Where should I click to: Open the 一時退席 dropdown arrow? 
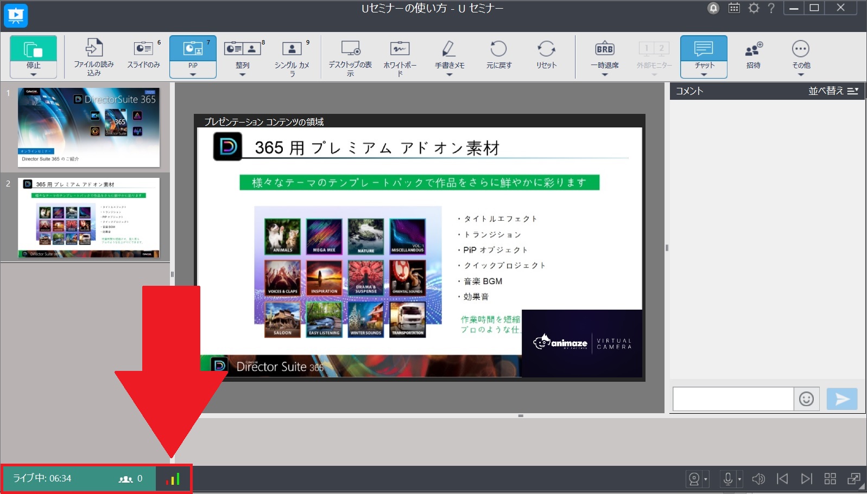point(605,75)
